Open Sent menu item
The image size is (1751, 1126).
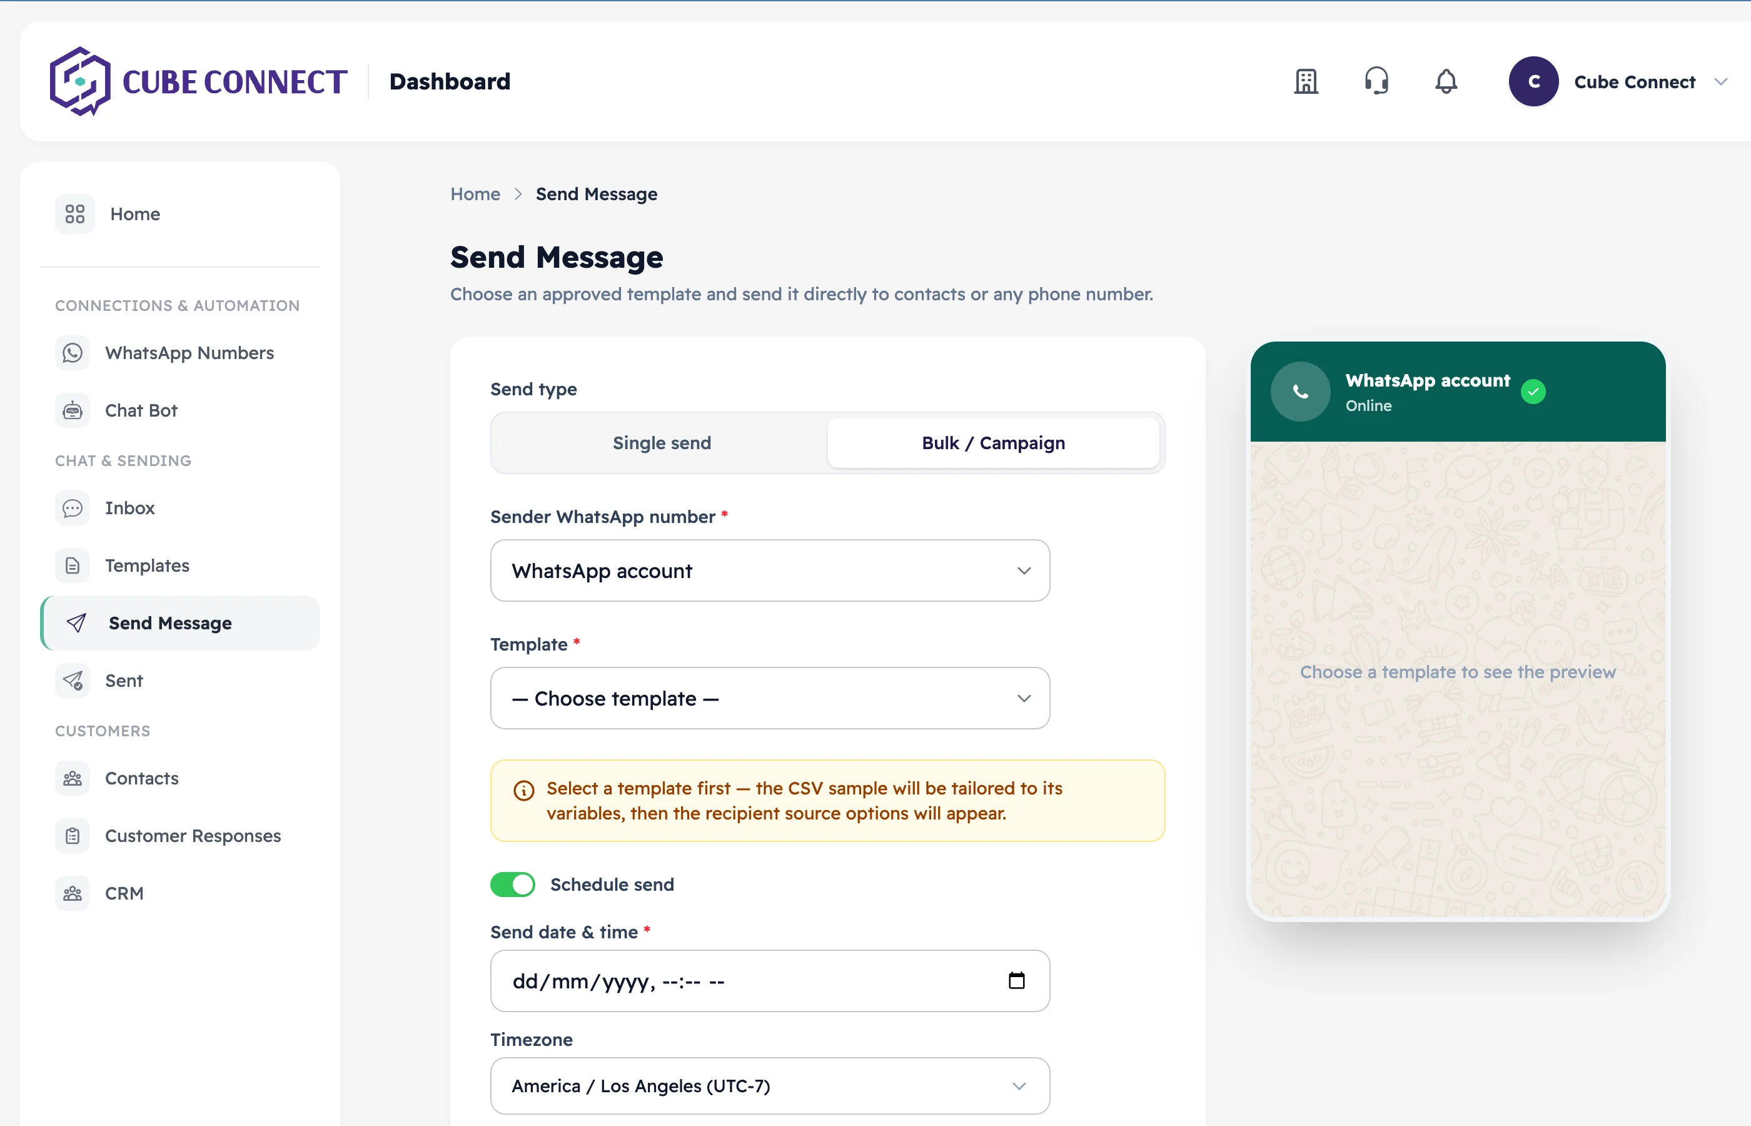(179, 681)
